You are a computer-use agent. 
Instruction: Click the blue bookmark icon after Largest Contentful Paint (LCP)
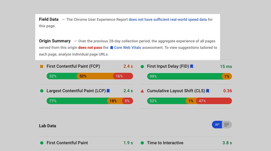108,91
